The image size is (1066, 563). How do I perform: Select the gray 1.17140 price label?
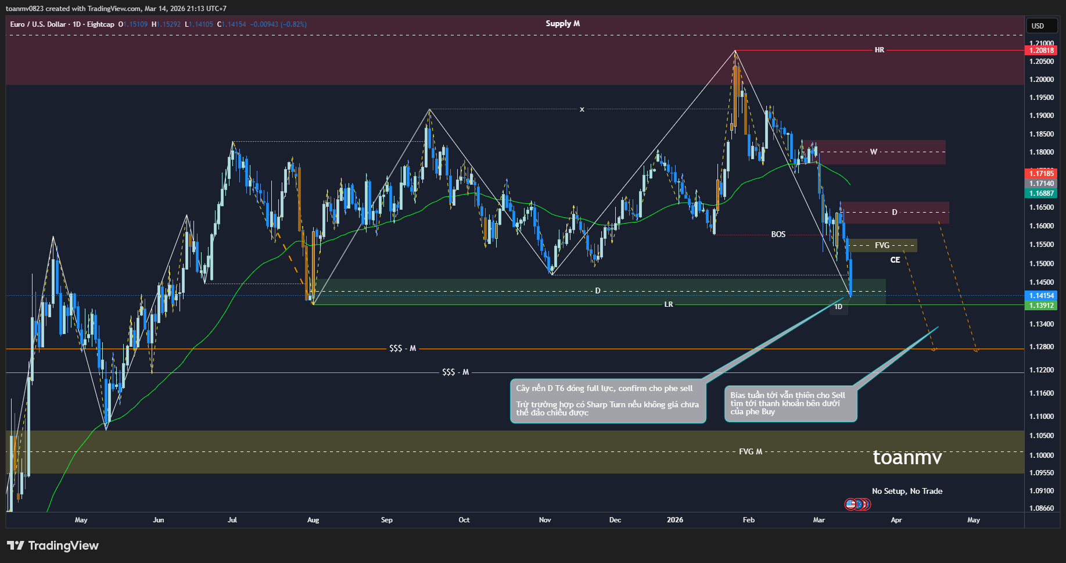pyautogui.click(x=1042, y=183)
